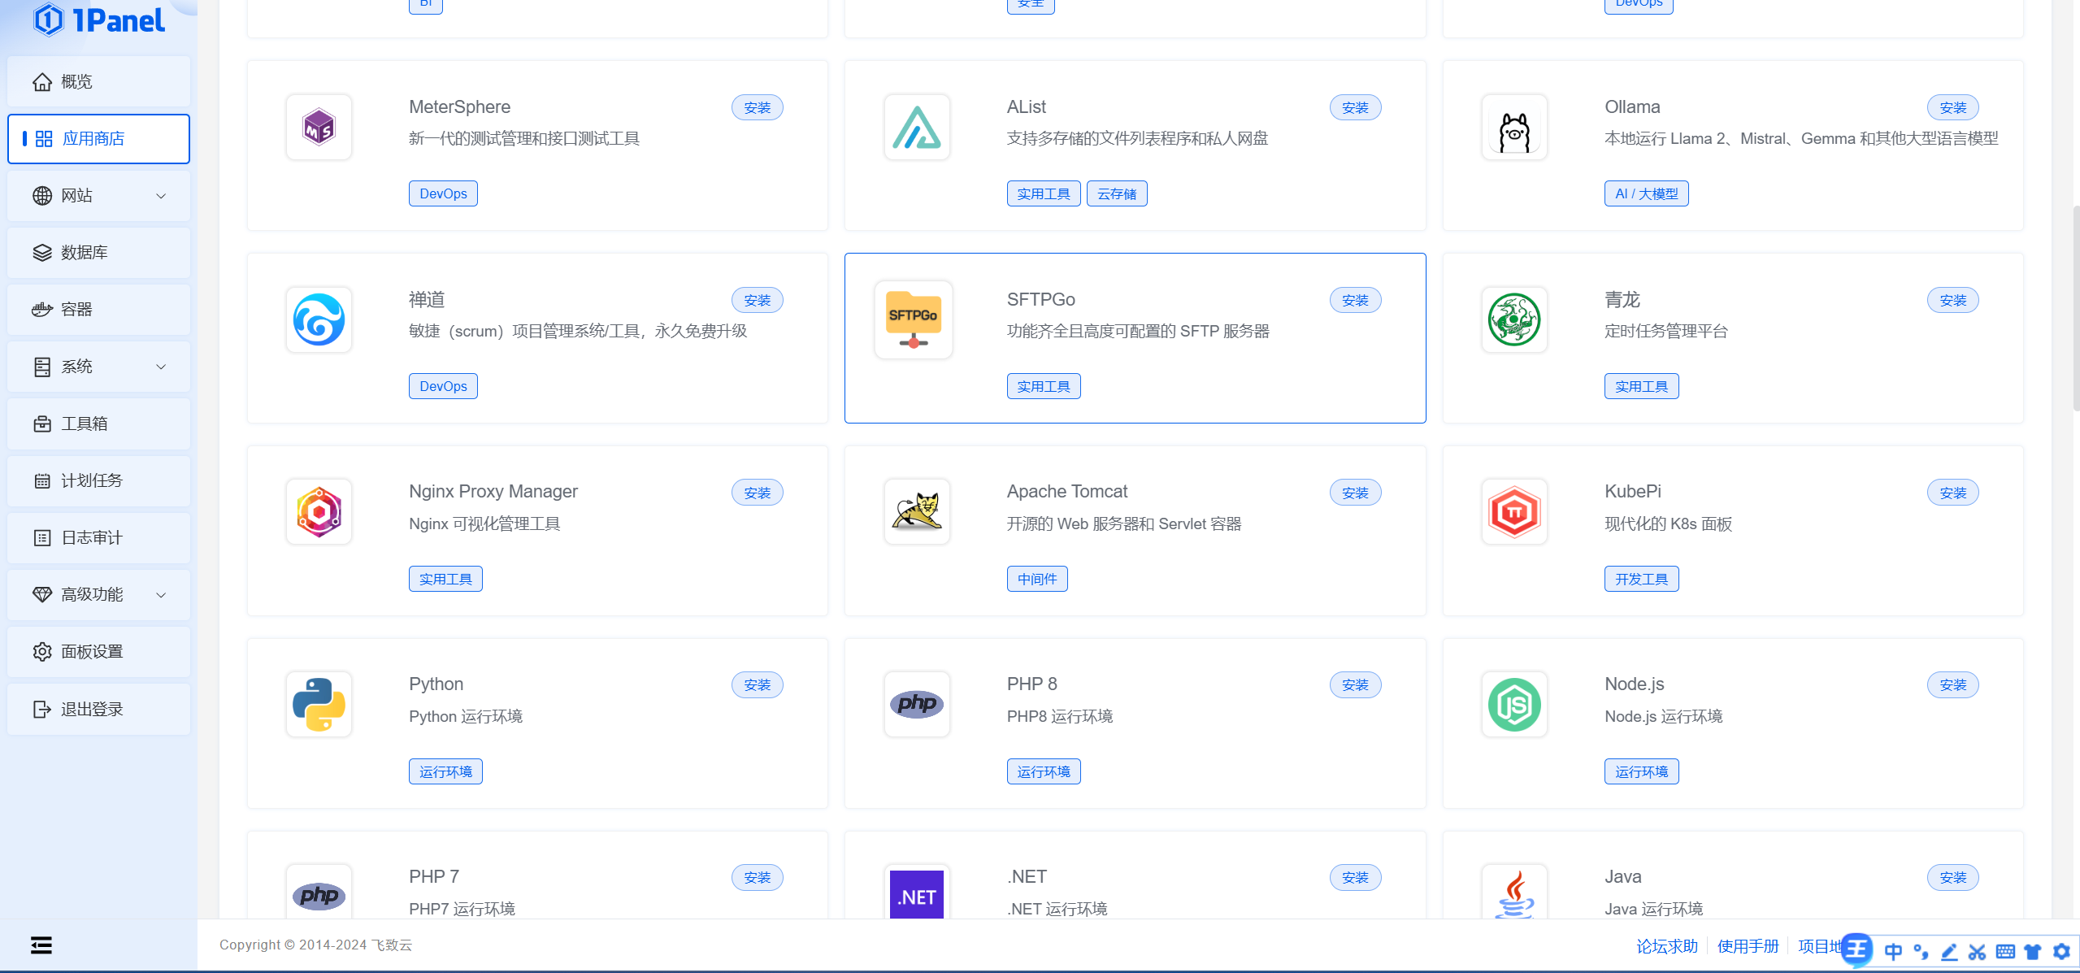Collapse the sidebar with the menu fold icon
The width and height of the screenshot is (2080, 973).
point(41,945)
